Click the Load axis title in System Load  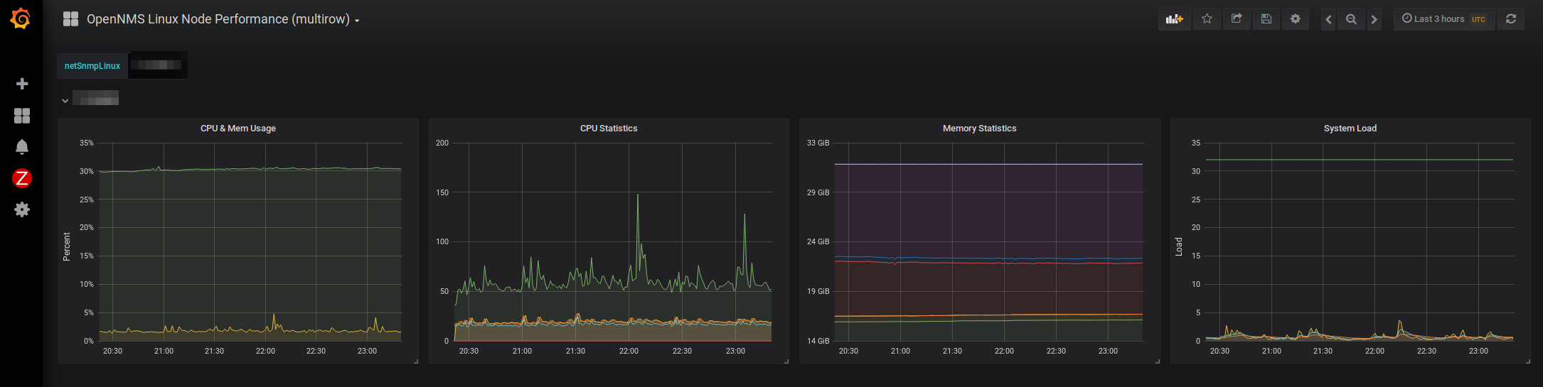[x=1179, y=246]
